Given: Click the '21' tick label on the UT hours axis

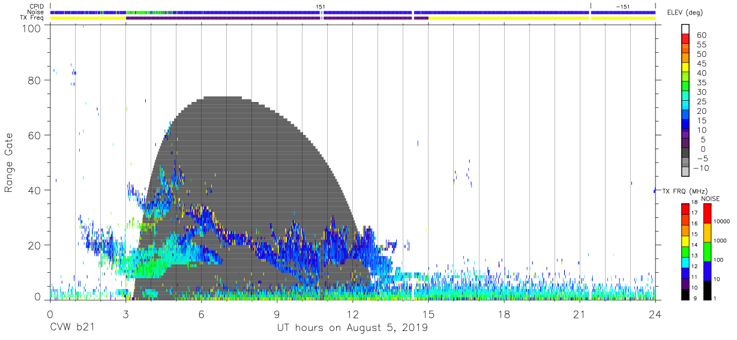Looking at the screenshot, I should (579, 314).
